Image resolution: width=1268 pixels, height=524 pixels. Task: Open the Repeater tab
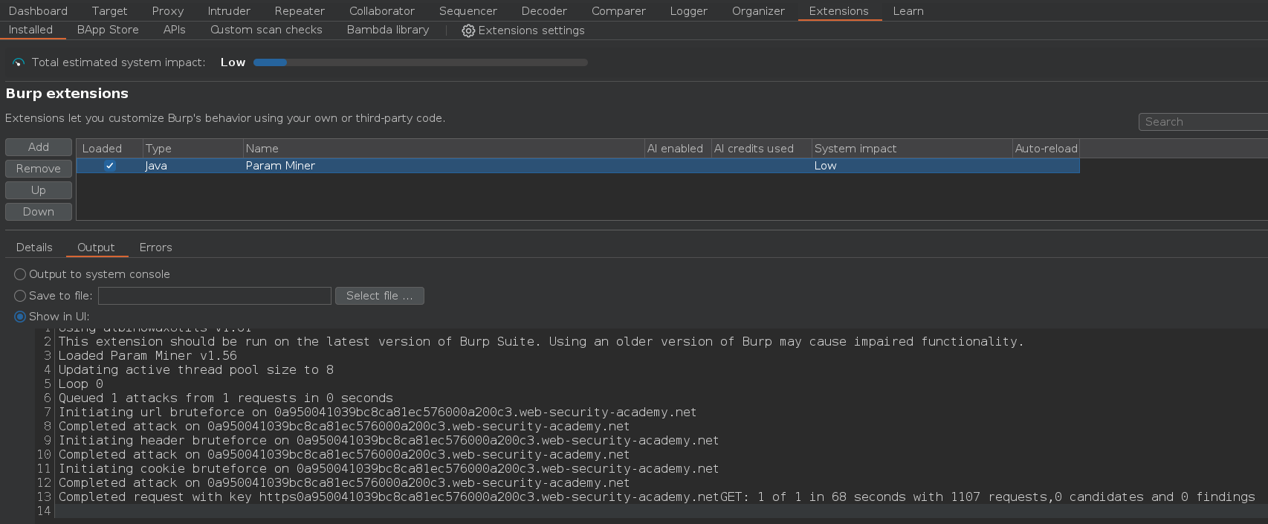(x=300, y=11)
